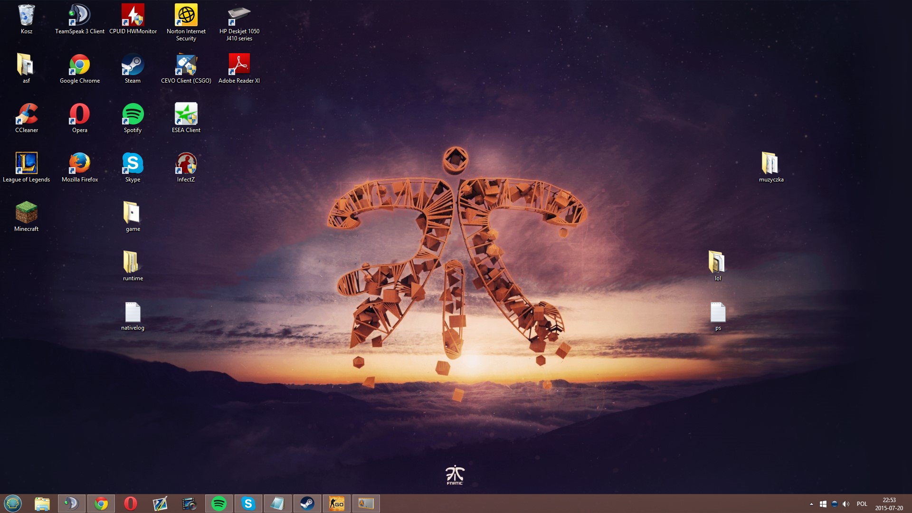This screenshot has width=912, height=513.
Task: Select the Opera desktop shortcut
Action: tap(80, 118)
